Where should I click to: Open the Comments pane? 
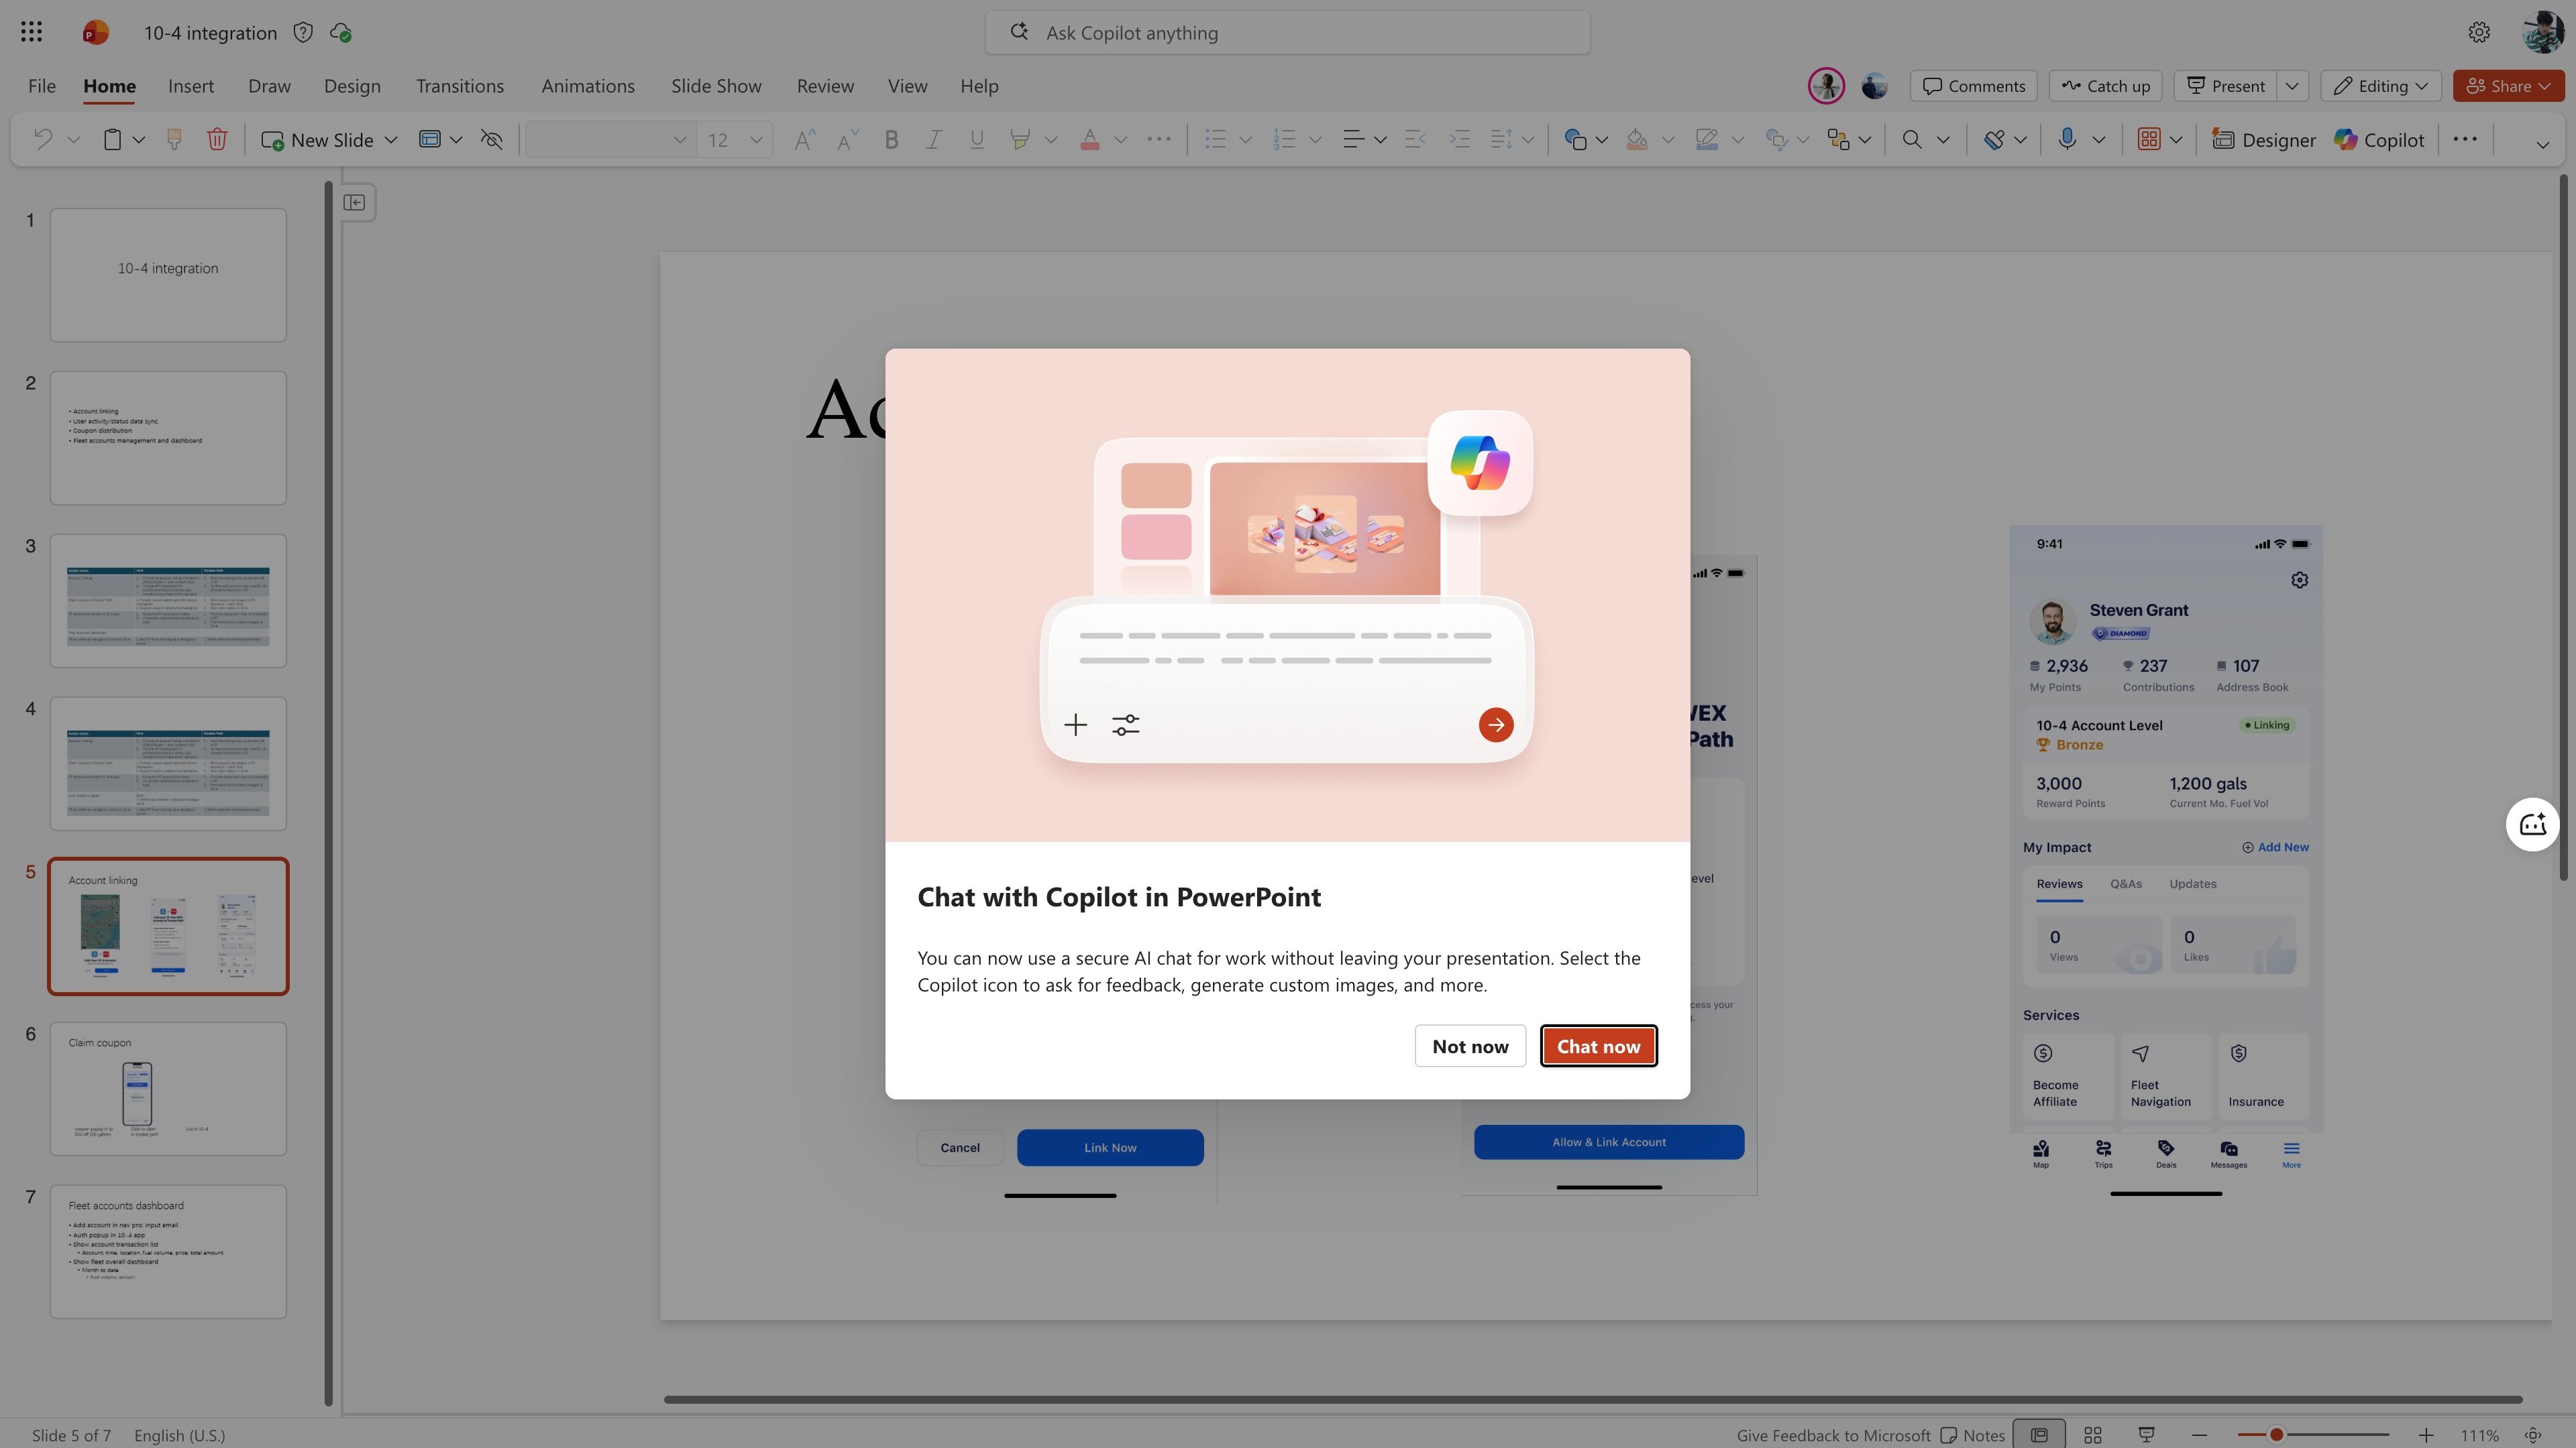(1972, 86)
